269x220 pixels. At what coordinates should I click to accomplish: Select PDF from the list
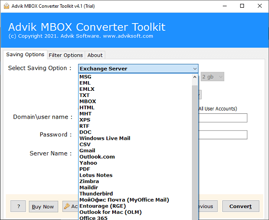(x=136, y=169)
